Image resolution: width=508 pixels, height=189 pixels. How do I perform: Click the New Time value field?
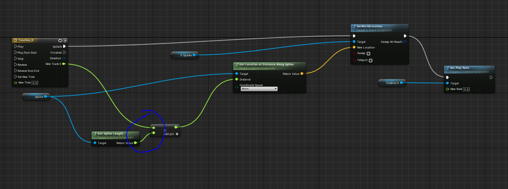[x=35, y=83]
